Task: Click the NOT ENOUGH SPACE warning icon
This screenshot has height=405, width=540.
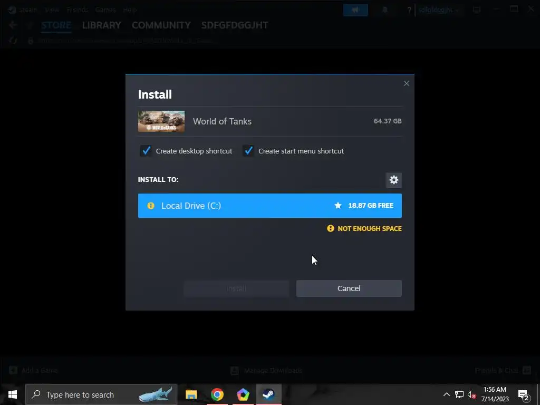Action: coord(331,228)
